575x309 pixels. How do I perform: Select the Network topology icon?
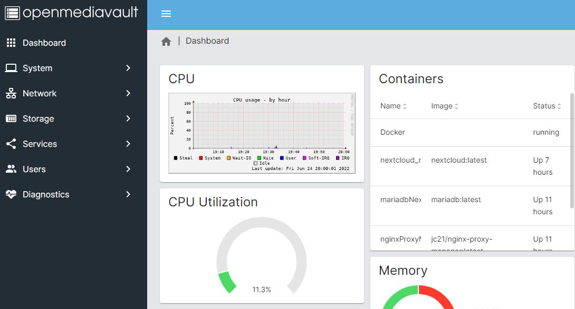click(11, 93)
